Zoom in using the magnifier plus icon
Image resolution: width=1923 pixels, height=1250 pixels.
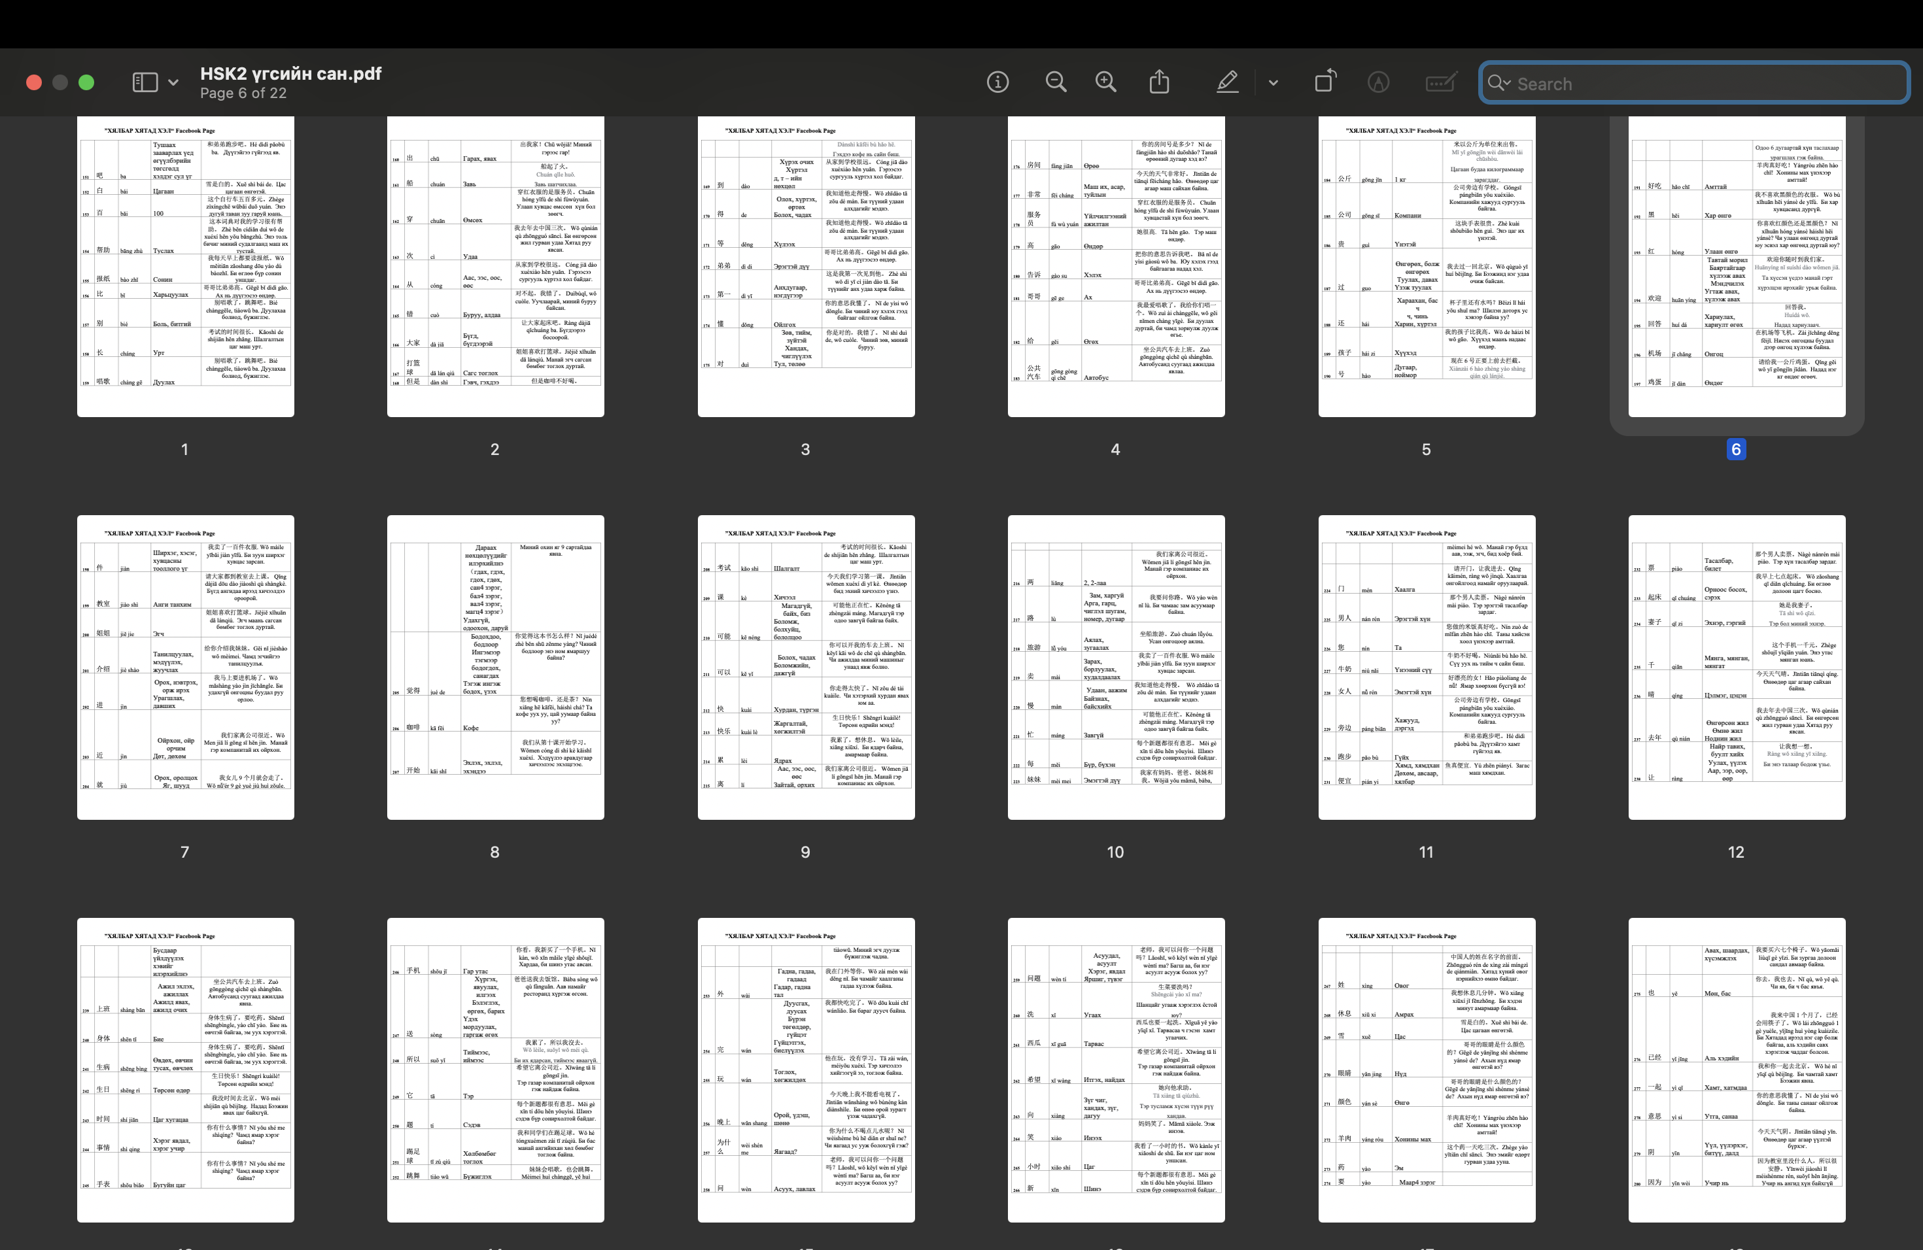click(x=1105, y=82)
